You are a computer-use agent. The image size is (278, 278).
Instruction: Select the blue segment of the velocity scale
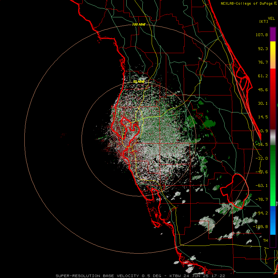[273, 220]
